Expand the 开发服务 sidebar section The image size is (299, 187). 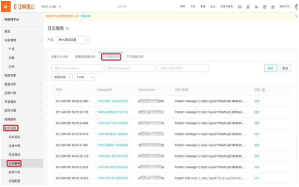(x=40, y=102)
